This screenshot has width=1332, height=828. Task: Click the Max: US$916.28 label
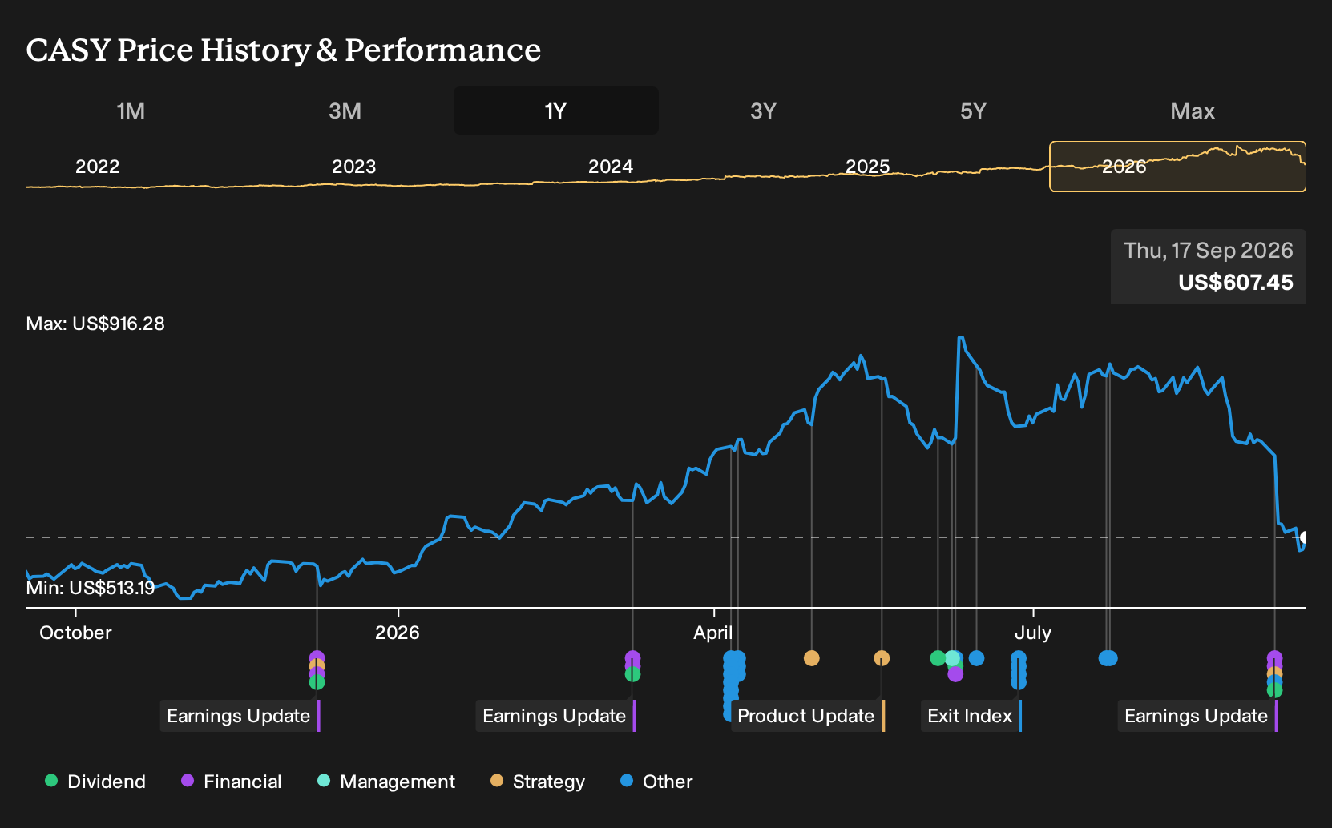[x=95, y=324]
